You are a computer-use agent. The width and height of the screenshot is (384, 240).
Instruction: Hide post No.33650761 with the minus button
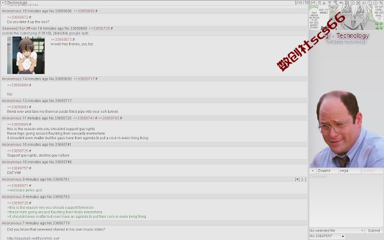pyautogui.click(x=304, y=179)
